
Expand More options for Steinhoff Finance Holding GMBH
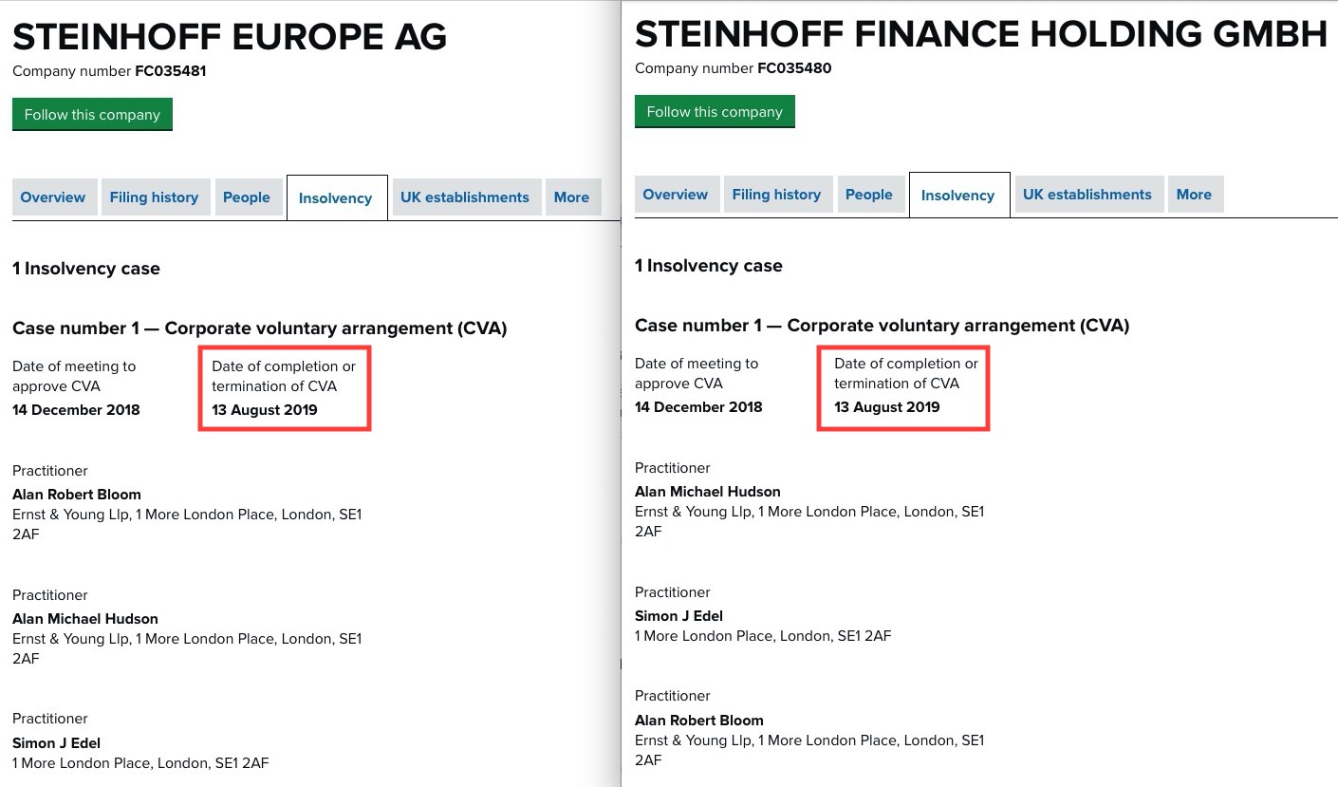click(x=1195, y=194)
